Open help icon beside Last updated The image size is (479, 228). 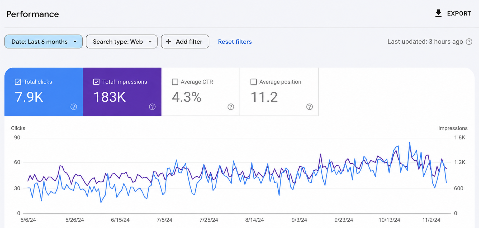pyautogui.click(x=469, y=42)
